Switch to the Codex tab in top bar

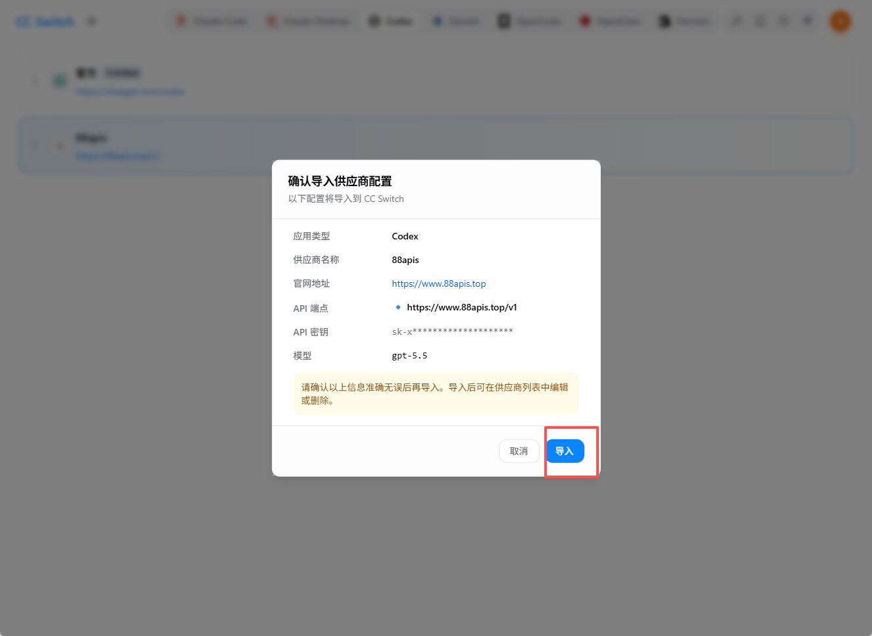[x=391, y=21]
